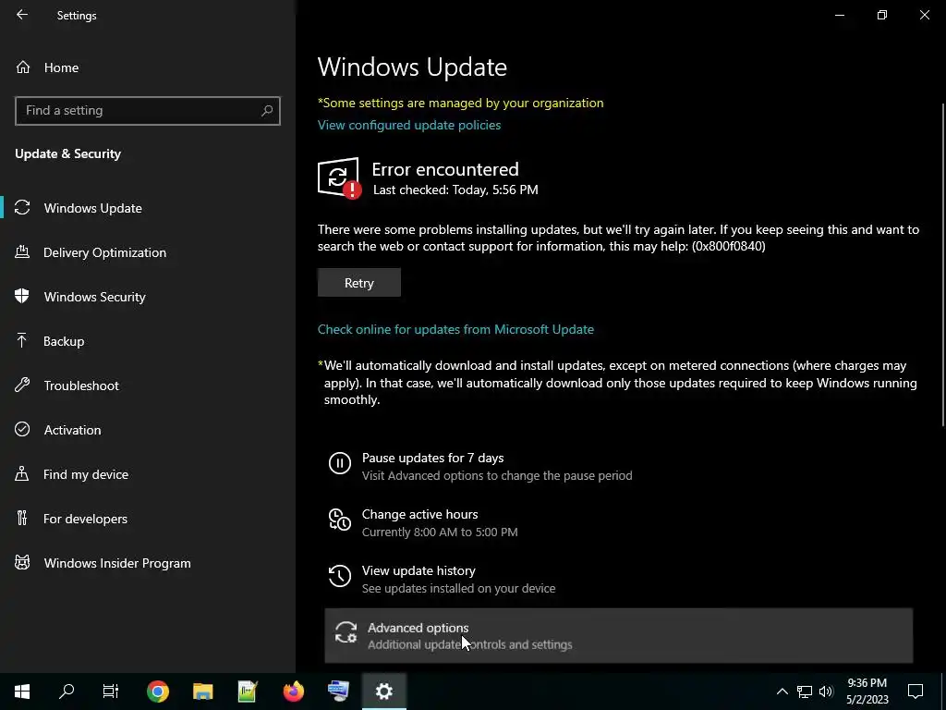
Task: Click the For developers tools icon
Action: click(x=22, y=518)
